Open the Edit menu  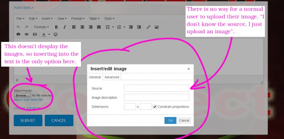pyautogui.click(x=33, y=19)
